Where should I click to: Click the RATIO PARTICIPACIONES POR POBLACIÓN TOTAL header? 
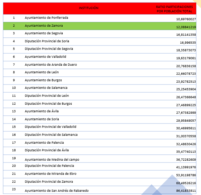pyautogui.click(x=175, y=9)
